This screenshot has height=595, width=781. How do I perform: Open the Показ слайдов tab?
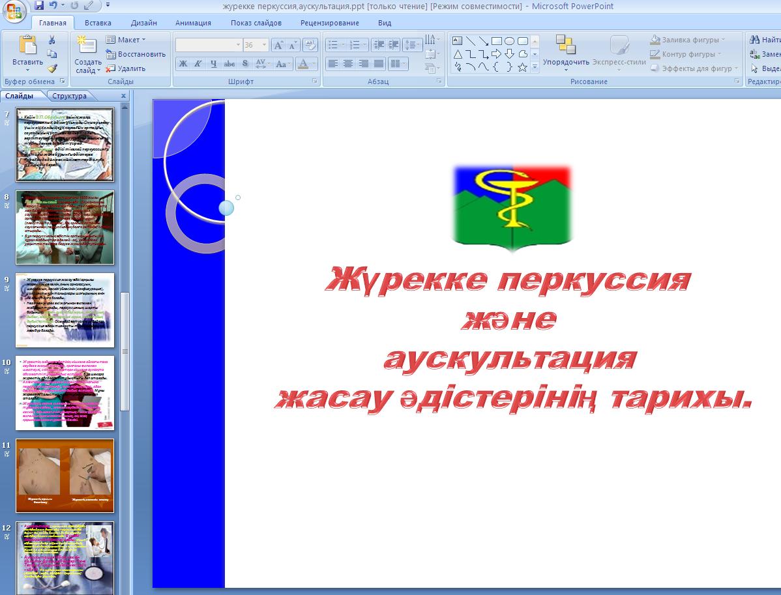(256, 23)
